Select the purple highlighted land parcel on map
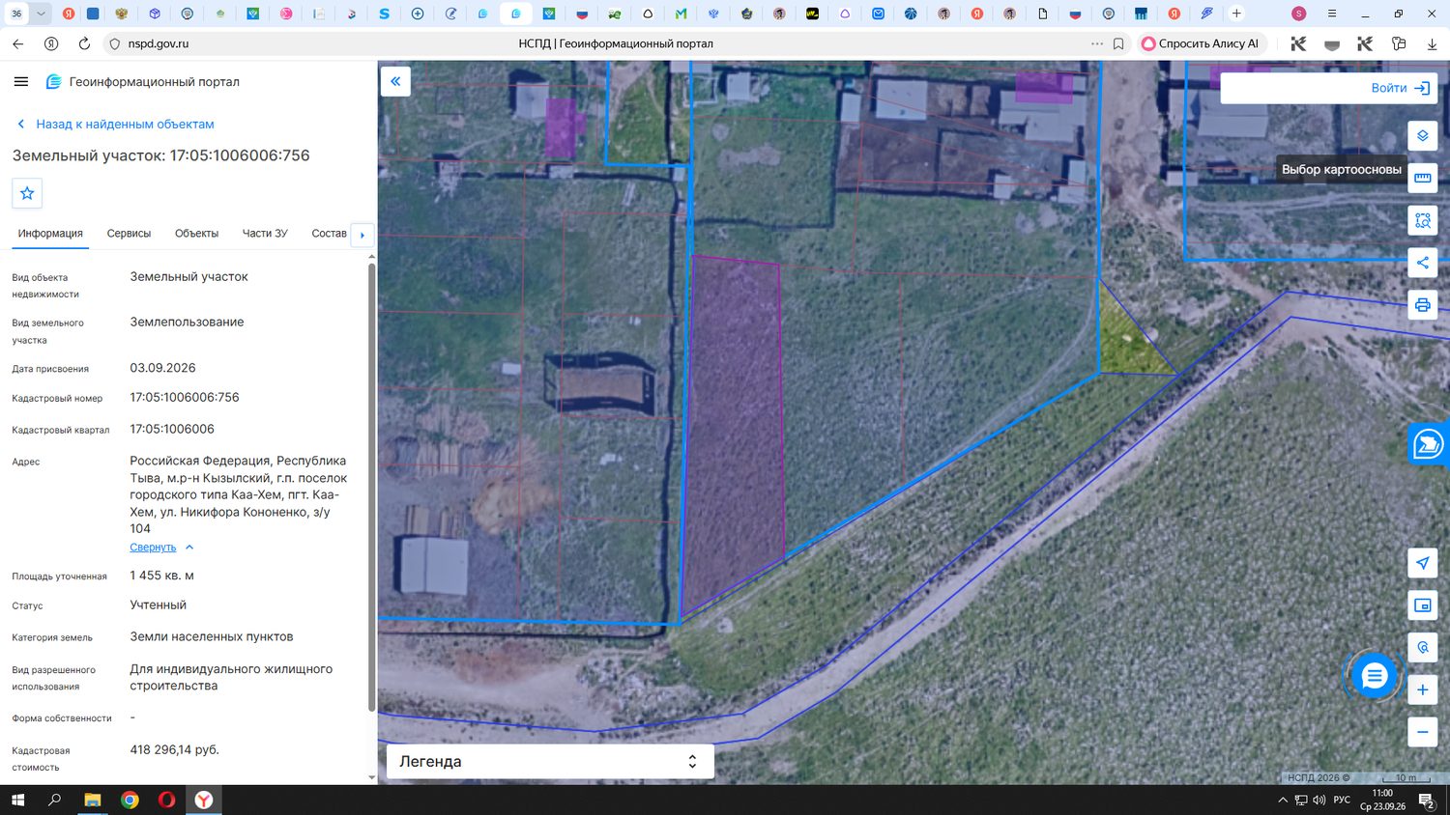1450x815 pixels. coord(733,435)
